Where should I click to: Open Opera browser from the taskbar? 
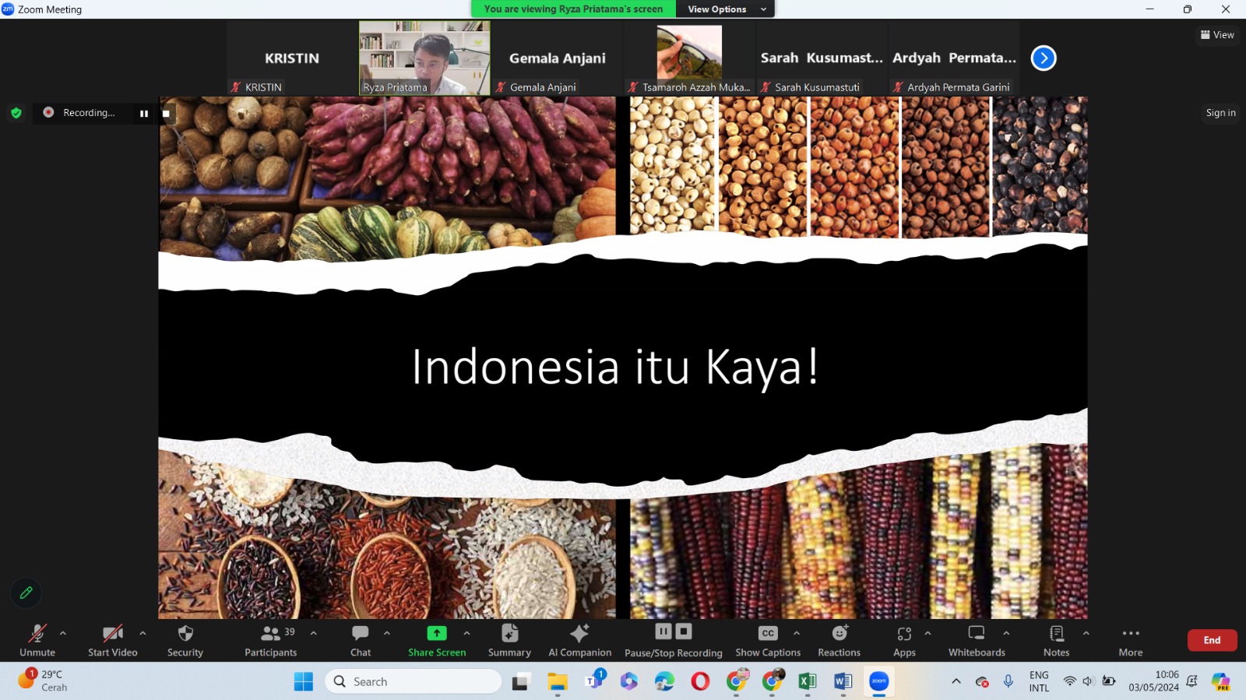pos(700,681)
